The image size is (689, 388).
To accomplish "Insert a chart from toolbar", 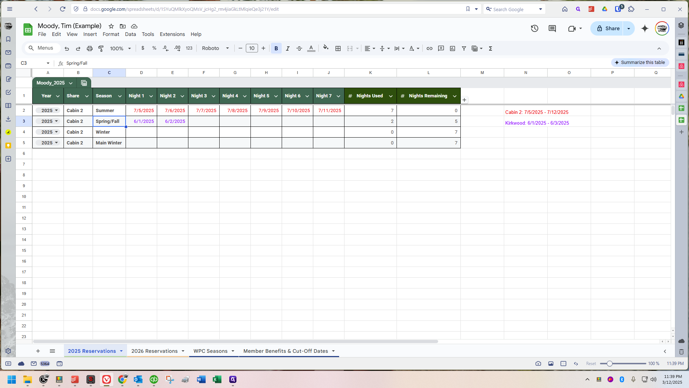I will [453, 48].
